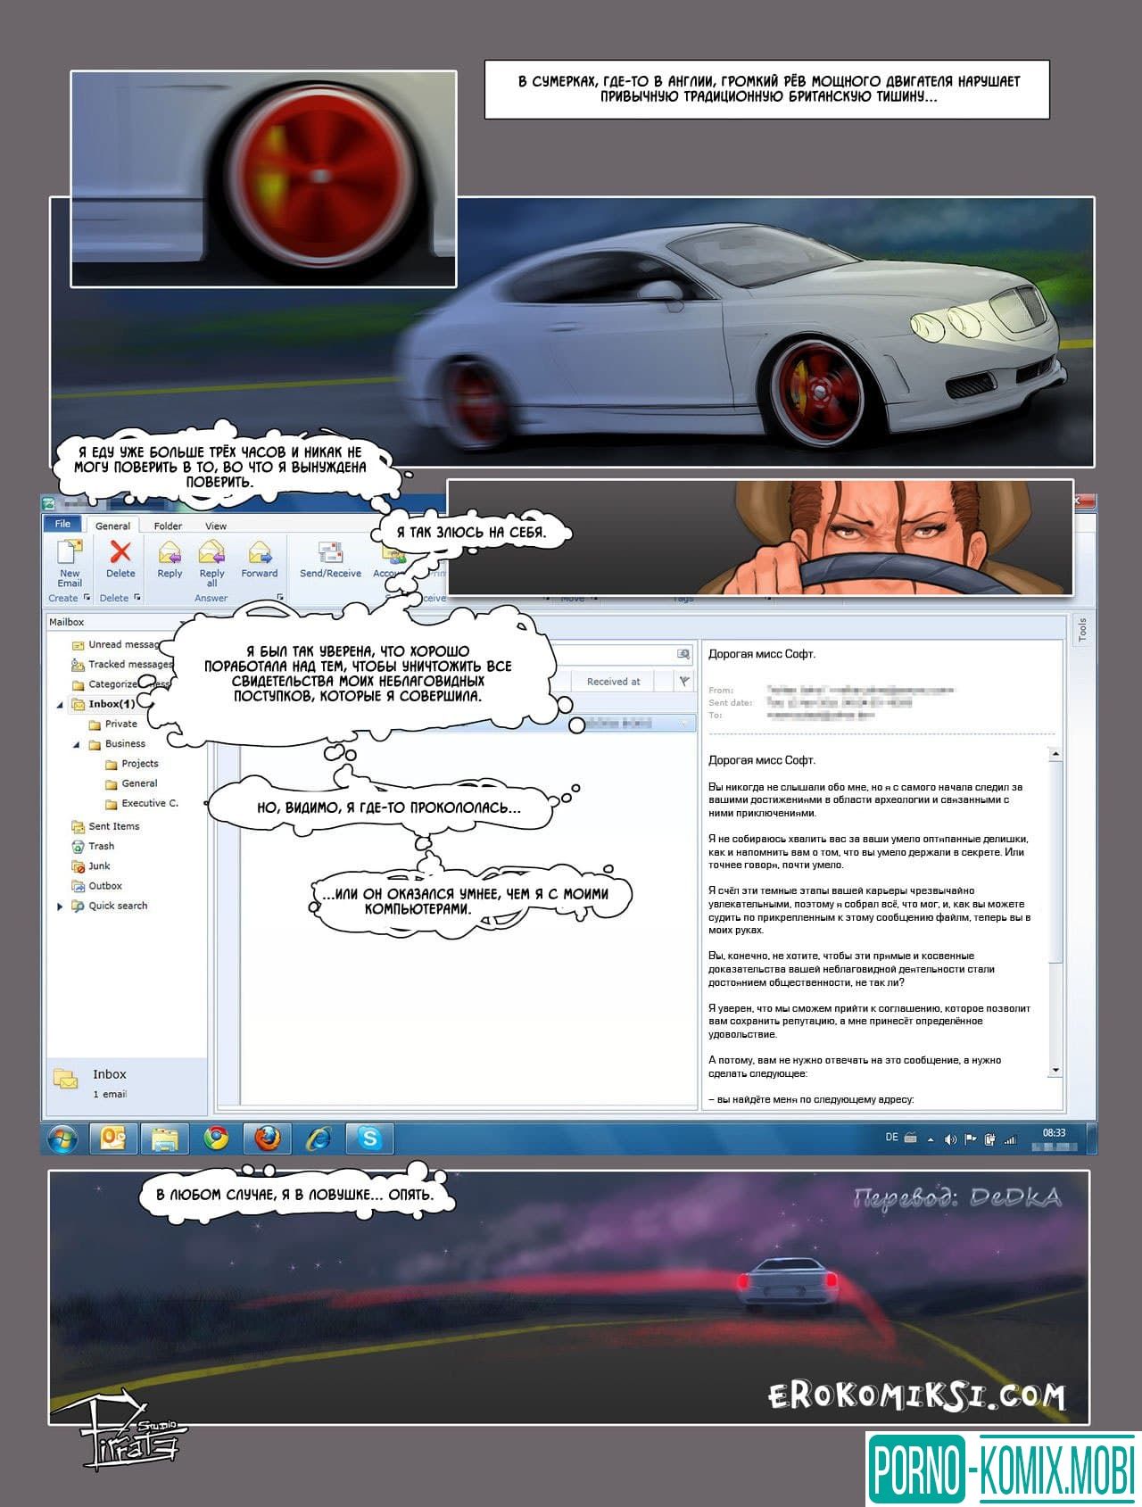Sort messages by the Received at column

point(613,682)
